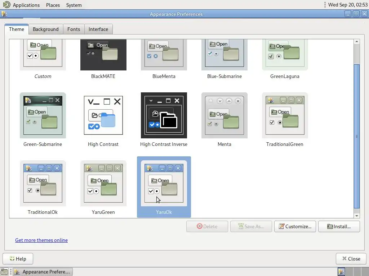Select Appearance Preferences taskbar entry
This screenshot has width=369, height=276.
(x=43, y=272)
